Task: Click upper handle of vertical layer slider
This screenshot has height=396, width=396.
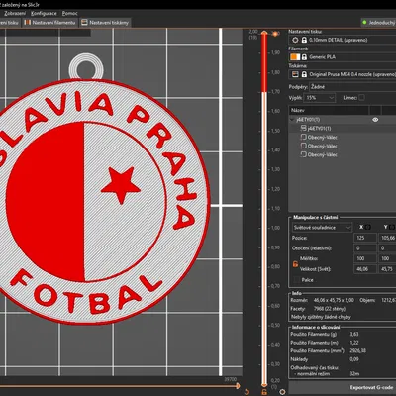Action: point(264,33)
